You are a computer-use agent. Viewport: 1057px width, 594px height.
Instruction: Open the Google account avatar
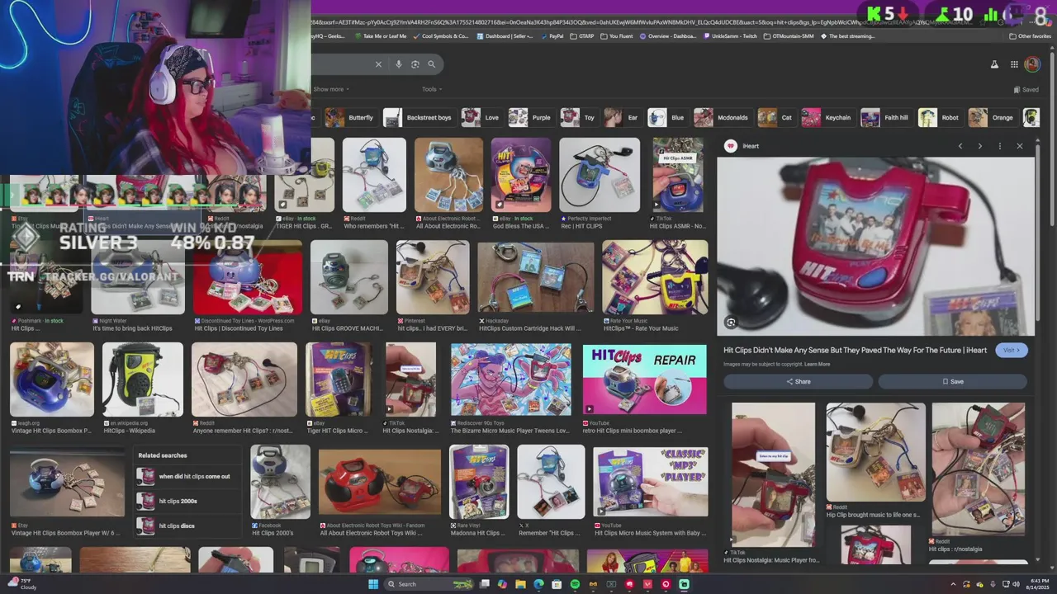1032,64
